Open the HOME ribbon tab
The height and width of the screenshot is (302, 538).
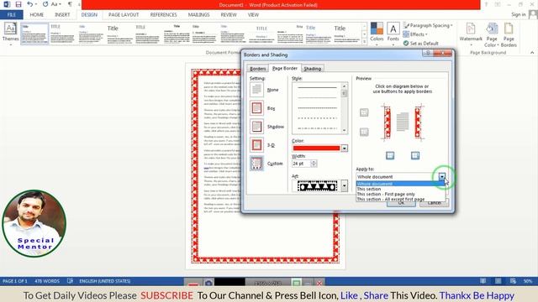37,15
